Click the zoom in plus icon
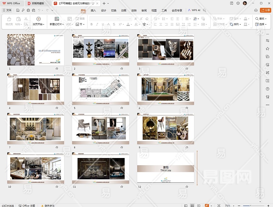Screen dimensions: 273x207 tap(269, 205)
